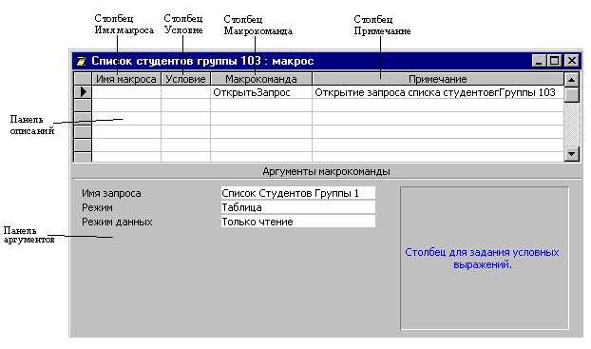The width and height of the screenshot is (591, 349).
Task: Click the 'Имя запроса' argument label
Action: 111,193
